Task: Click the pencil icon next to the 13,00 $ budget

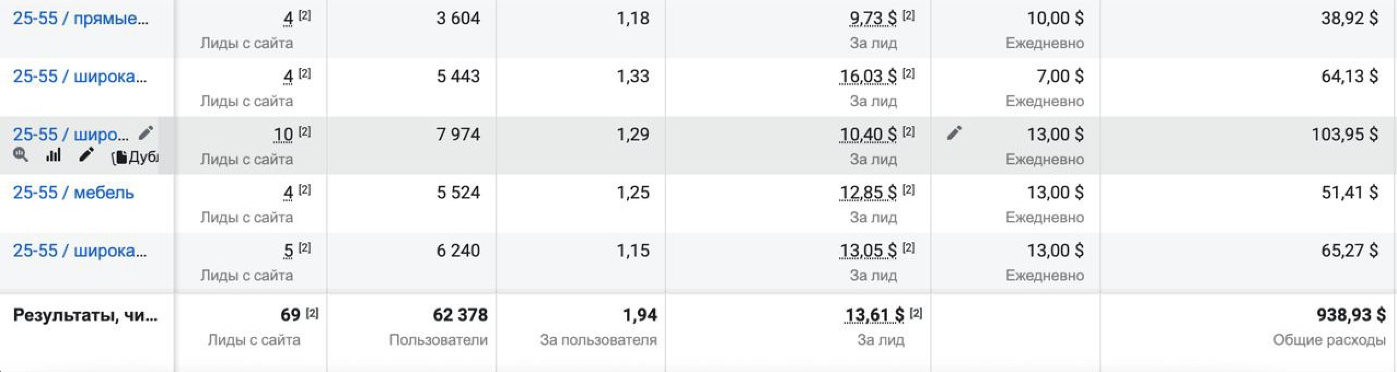Action: [x=954, y=133]
